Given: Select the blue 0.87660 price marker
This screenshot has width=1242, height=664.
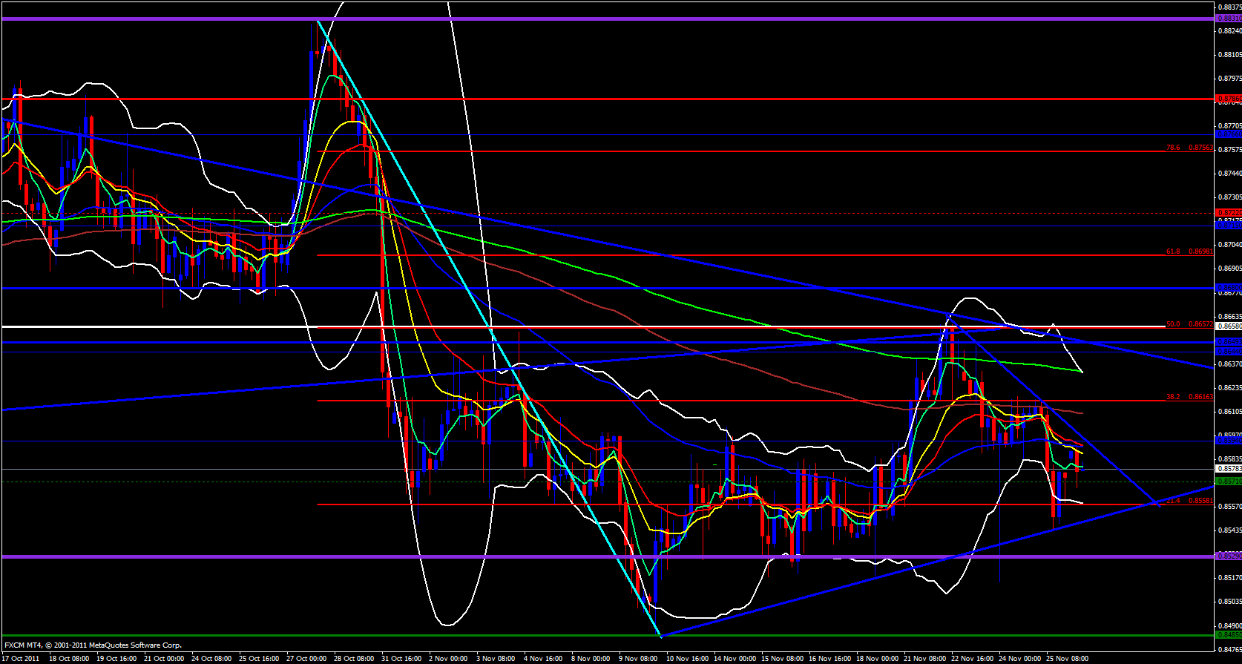Looking at the screenshot, I should coord(1229,134).
